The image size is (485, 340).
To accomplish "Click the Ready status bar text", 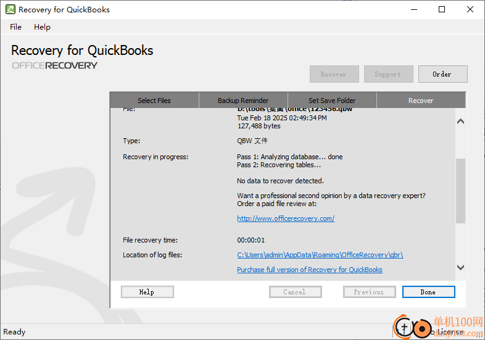I will (14, 331).
